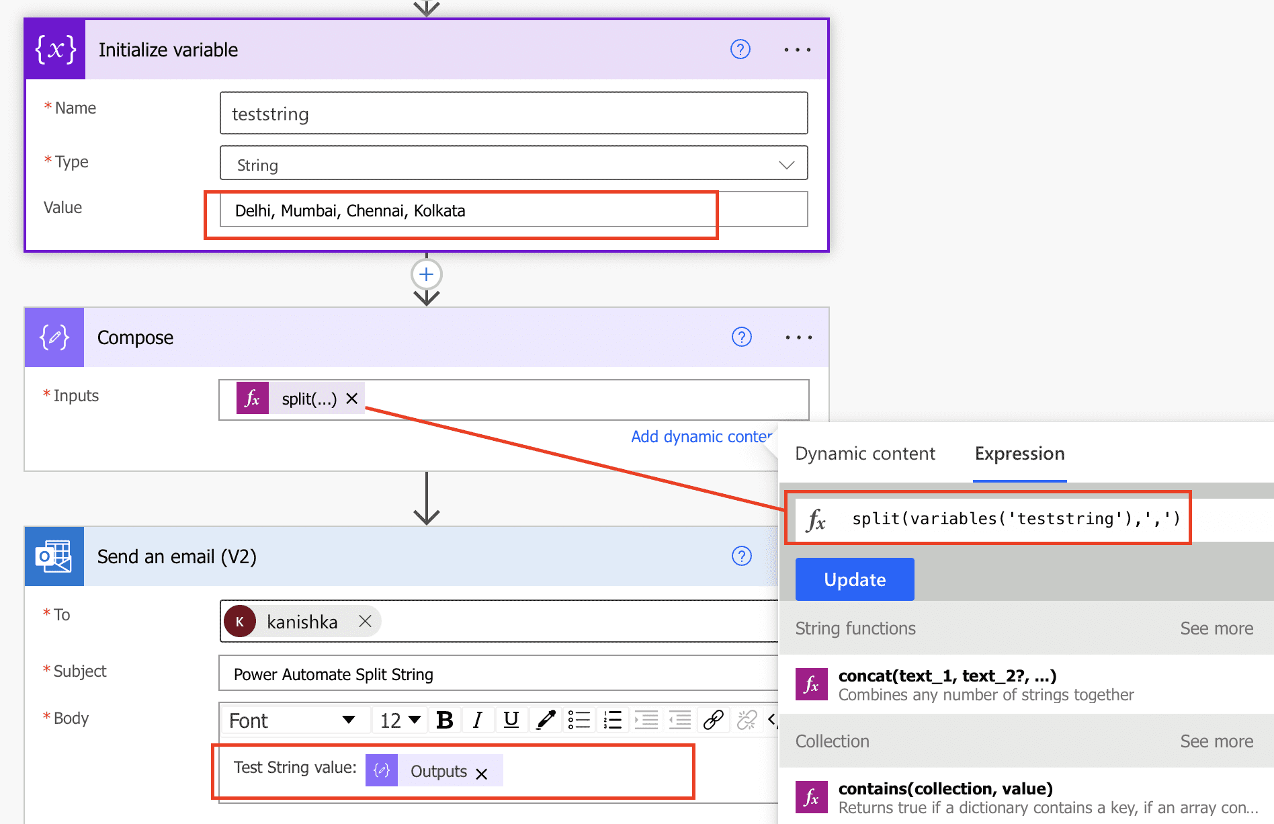Click Add dynamic content link
The height and width of the screenshot is (824, 1274).
point(702,437)
